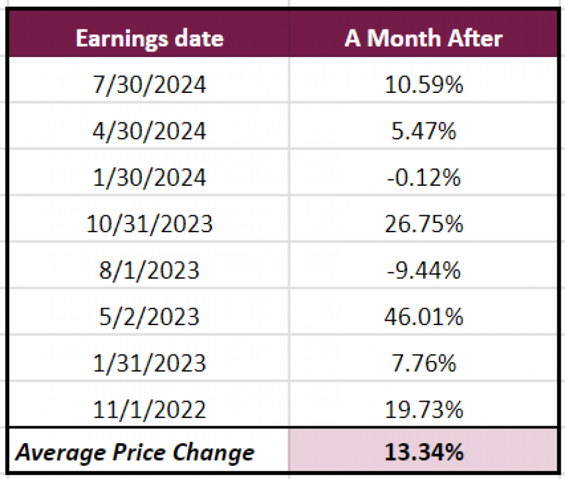Select the 10.59% cell
The height and width of the screenshot is (479, 565).
tap(423, 85)
